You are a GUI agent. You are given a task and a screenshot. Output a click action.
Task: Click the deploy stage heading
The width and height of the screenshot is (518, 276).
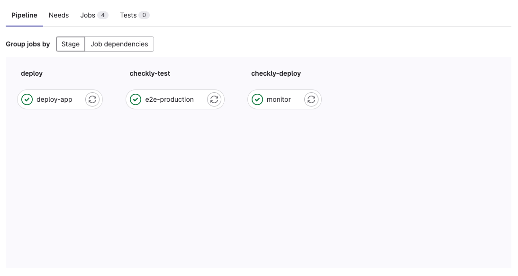[x=31, y=73]
